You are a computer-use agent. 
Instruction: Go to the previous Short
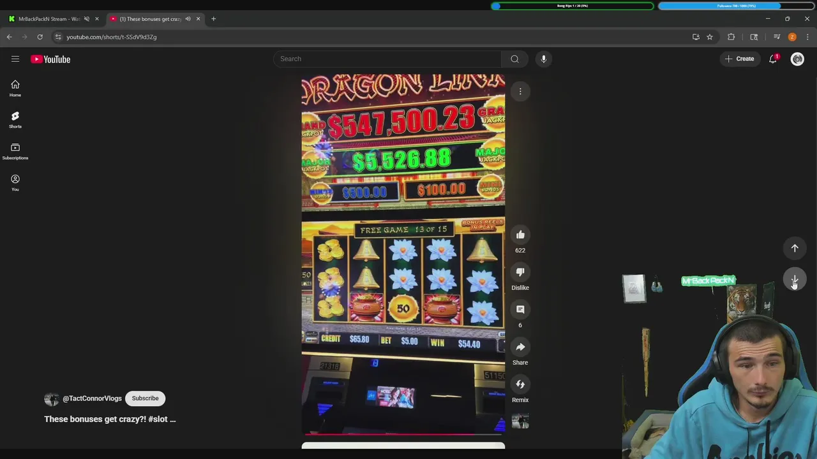tap(795, 248)
